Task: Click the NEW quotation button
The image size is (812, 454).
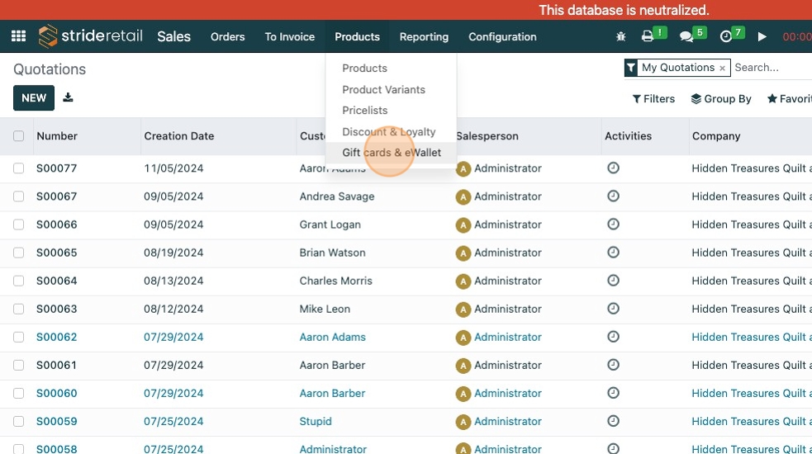Action: pyautogui.click(x=34, y=97)
